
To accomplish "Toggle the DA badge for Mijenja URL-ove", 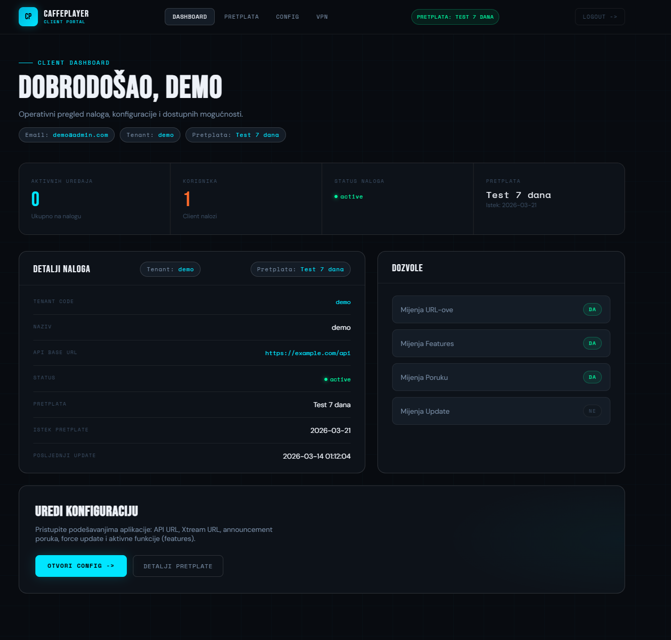I will pos(592,310).
